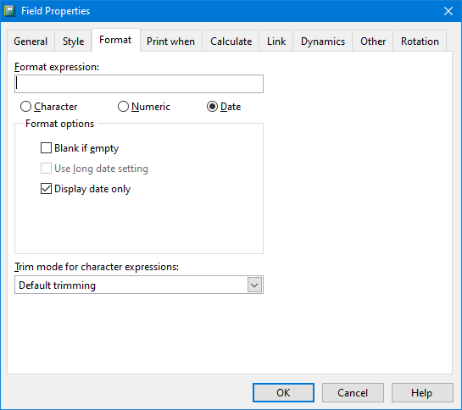The image size is (462, 410).
Task: Close the Field Properties dialog
Action: coord(448,11)
